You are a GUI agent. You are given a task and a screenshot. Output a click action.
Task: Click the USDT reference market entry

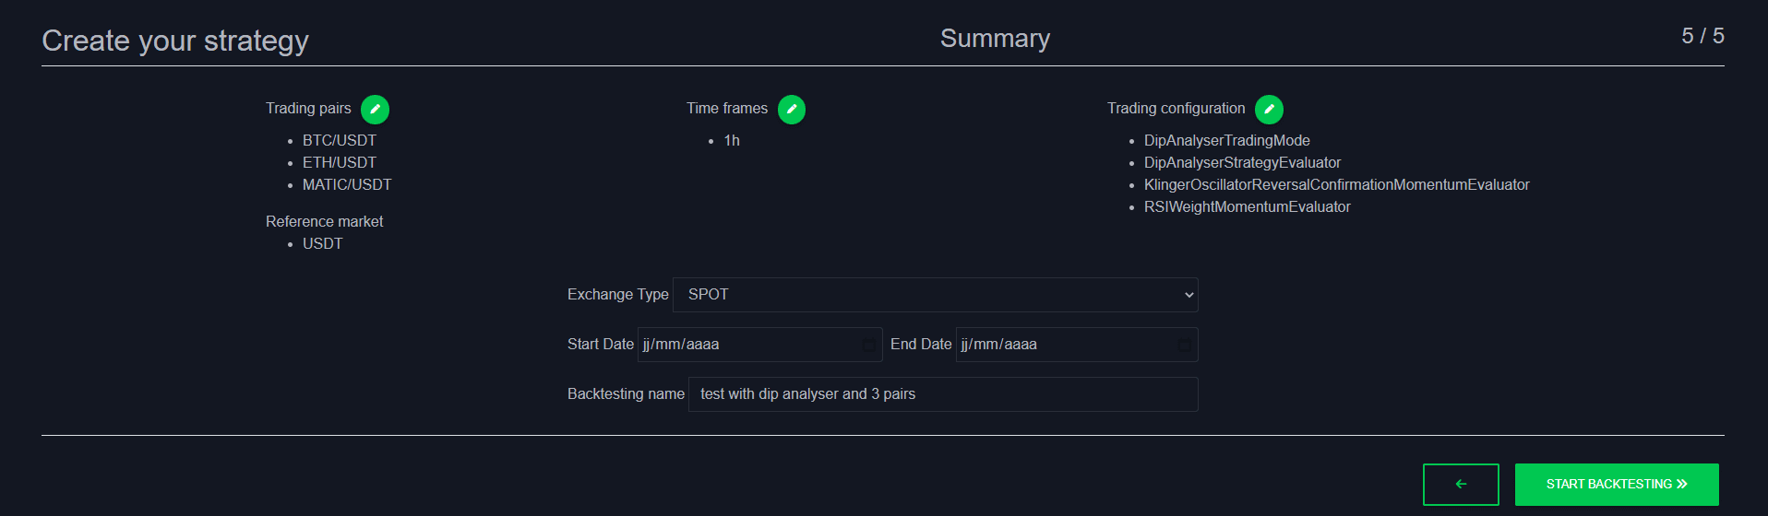(x=323, y=243)
